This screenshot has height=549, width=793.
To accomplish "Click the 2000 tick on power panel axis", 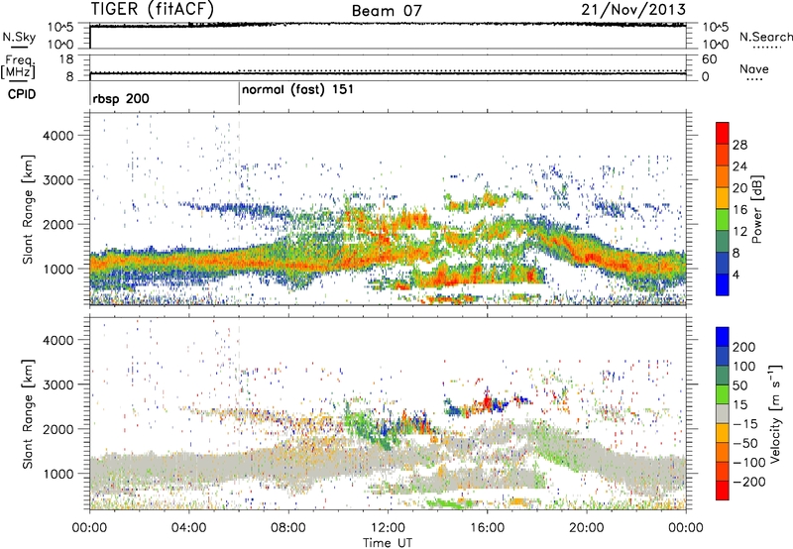I will coord(57,224).
